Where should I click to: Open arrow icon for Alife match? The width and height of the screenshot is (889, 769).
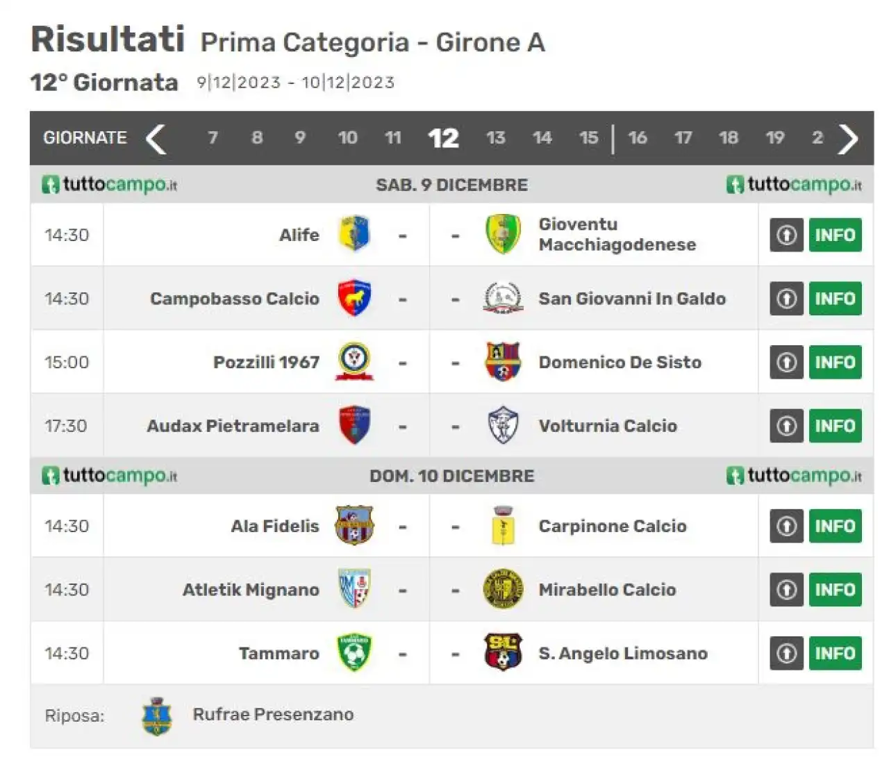pyautogui.click(x=786, y=235)
